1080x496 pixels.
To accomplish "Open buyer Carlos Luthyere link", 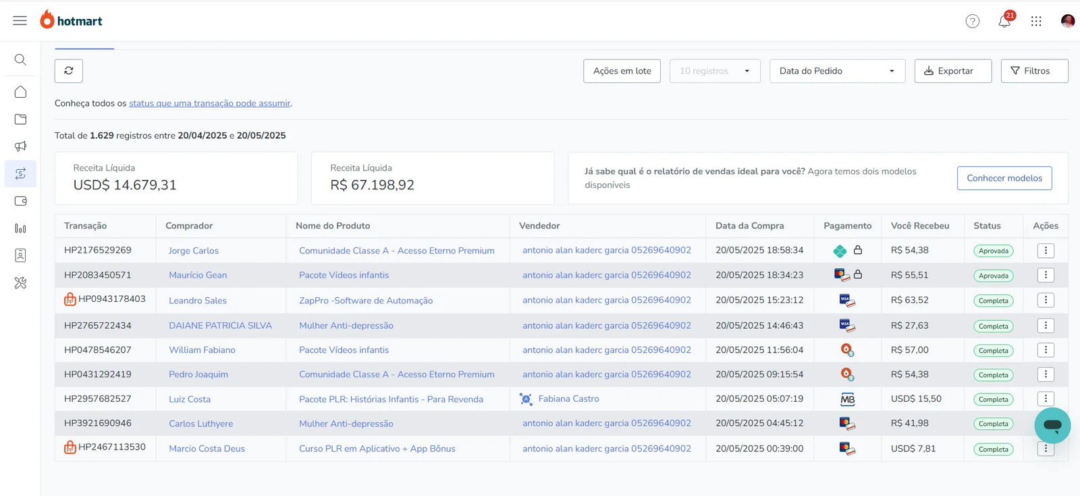I will point(200,424).
